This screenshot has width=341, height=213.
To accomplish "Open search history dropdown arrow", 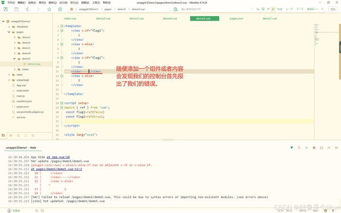I will [252, 9].
